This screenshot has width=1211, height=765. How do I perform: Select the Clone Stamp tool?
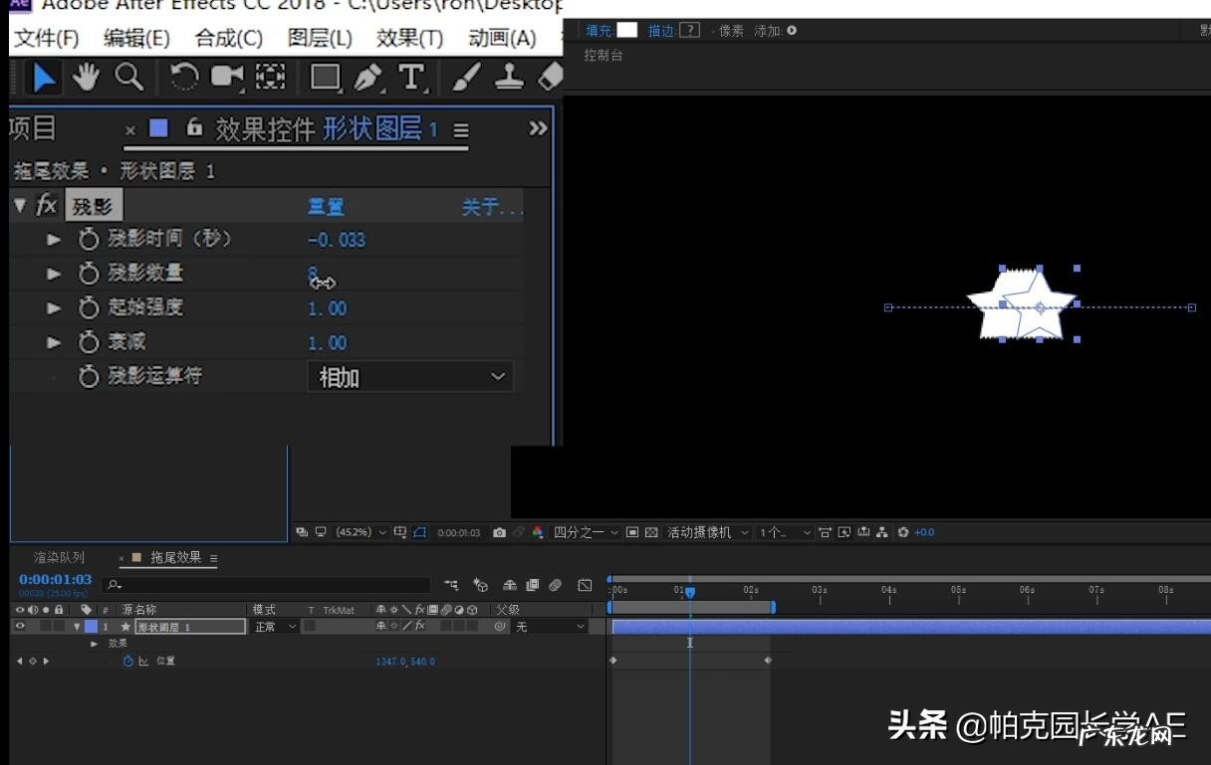(508, 76)
